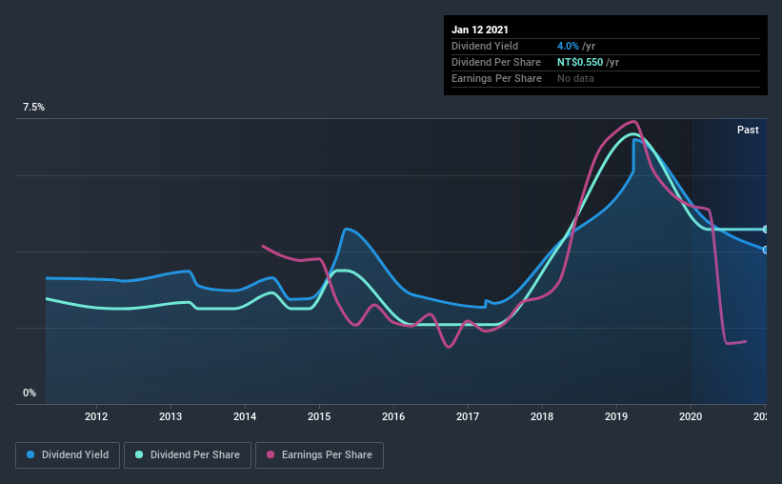Viewport: 782px width, 484px height.
Task: Click the 2017 x-axis label
Action: pos(468,416)
